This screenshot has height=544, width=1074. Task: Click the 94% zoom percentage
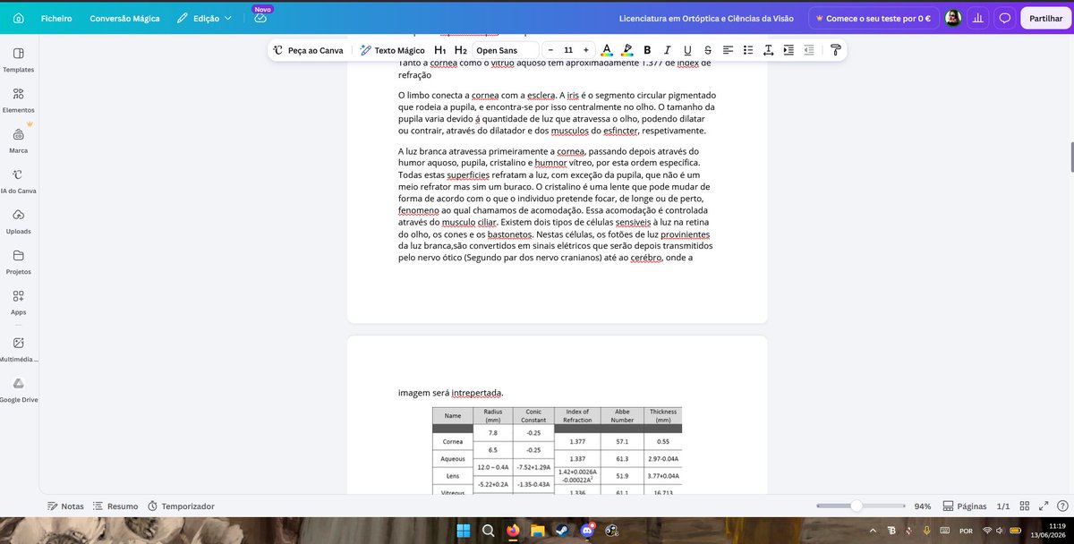point(923,506)
